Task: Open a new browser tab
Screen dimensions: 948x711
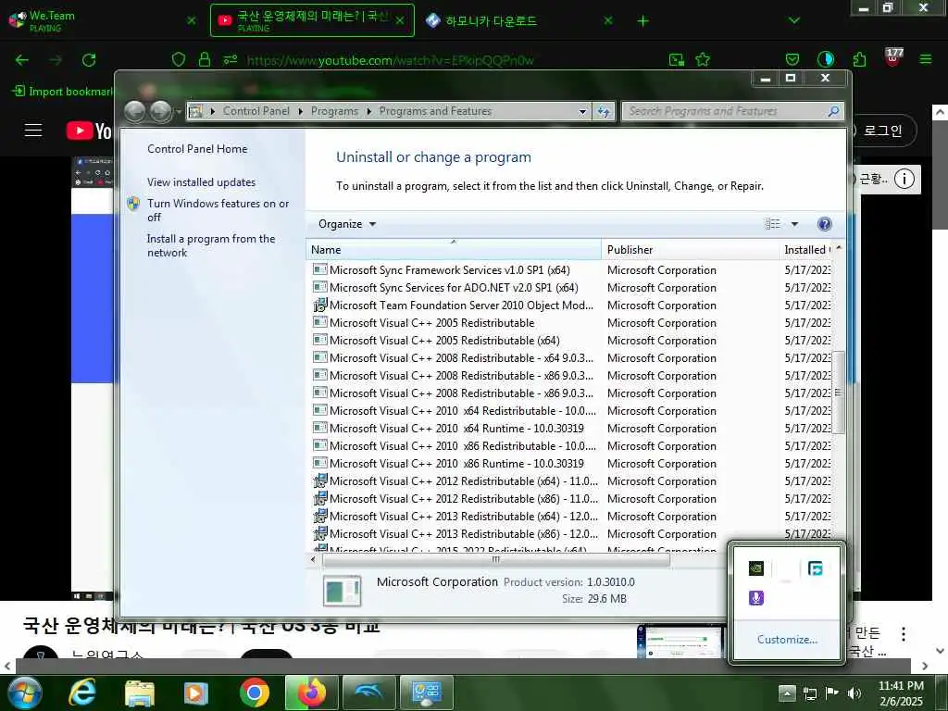Action: pos(642,20)
